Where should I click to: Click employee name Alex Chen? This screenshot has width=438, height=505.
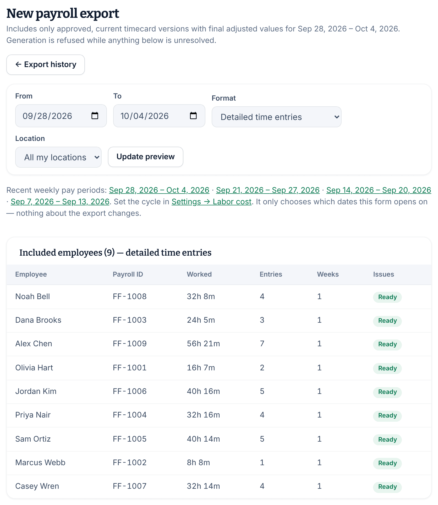coord(34,344)
